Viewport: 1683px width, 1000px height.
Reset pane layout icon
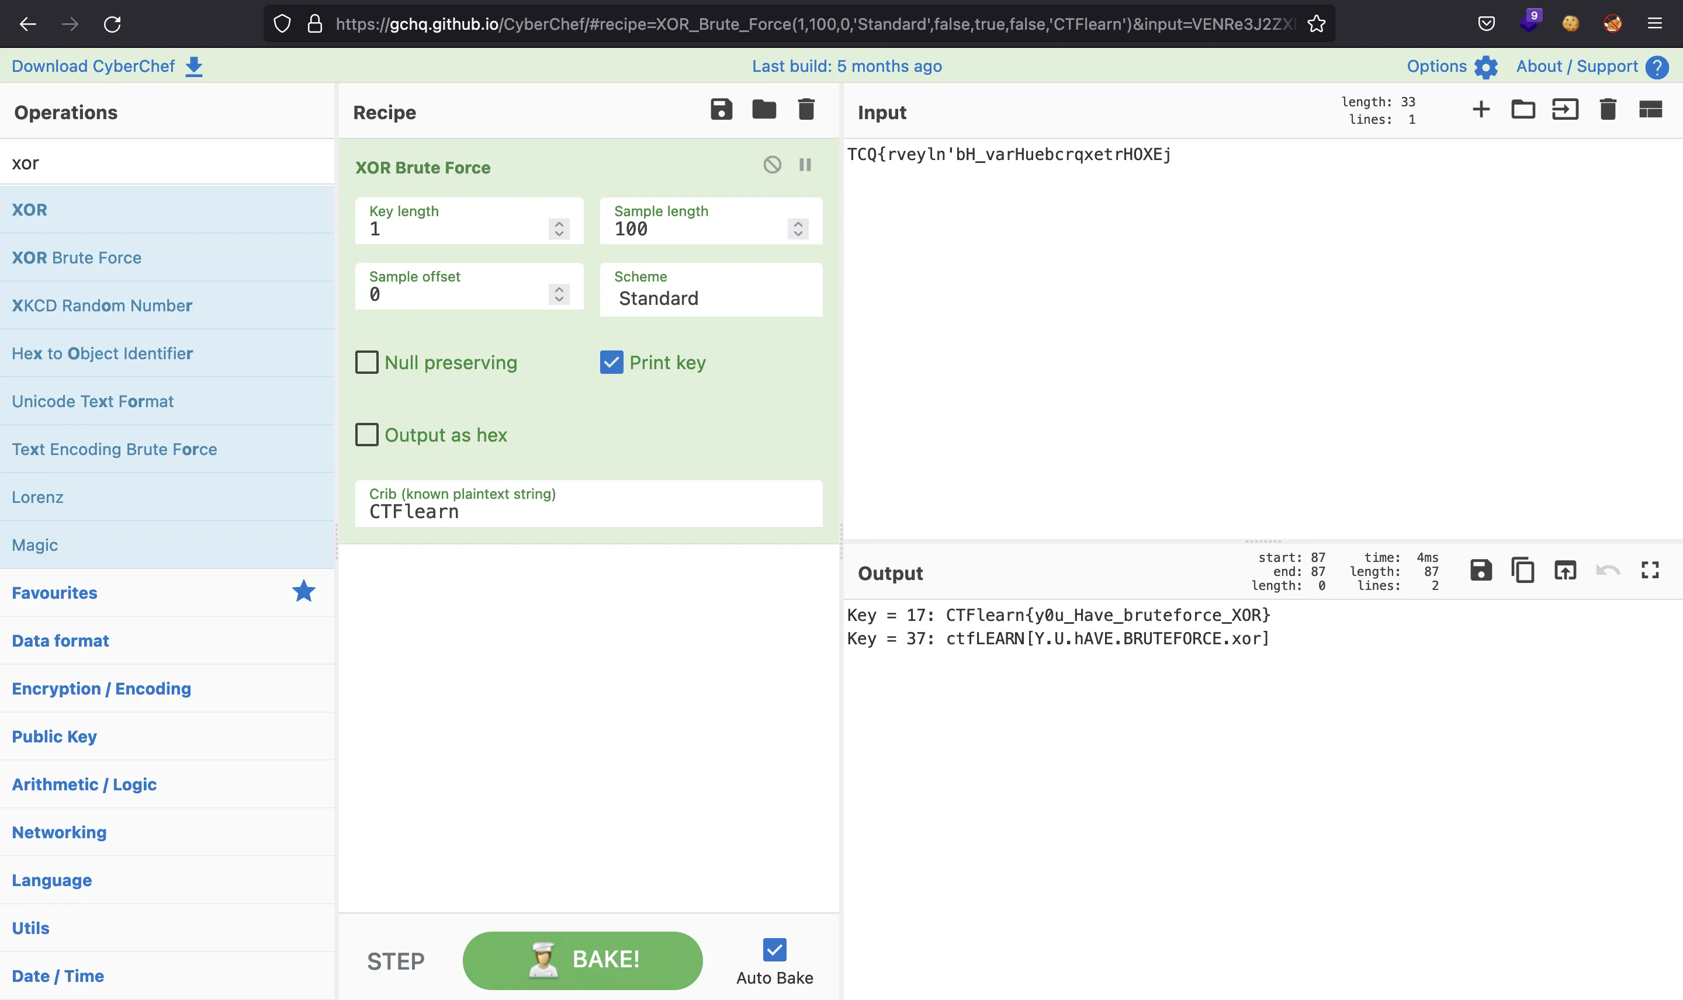1650,109
